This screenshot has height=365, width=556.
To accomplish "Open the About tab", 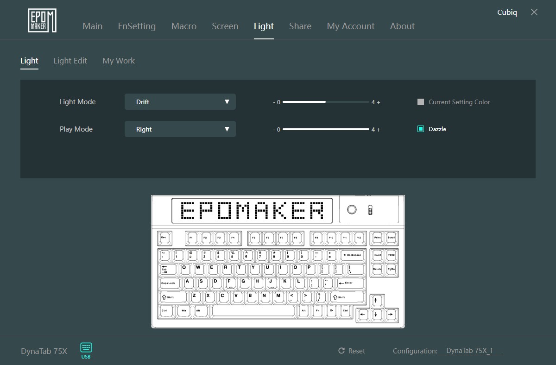I will point(402,26).
